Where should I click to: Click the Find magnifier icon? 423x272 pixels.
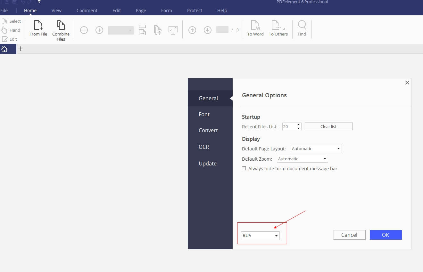[302, 26]
